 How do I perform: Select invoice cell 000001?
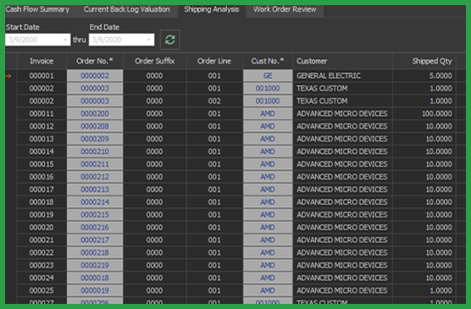42,75
